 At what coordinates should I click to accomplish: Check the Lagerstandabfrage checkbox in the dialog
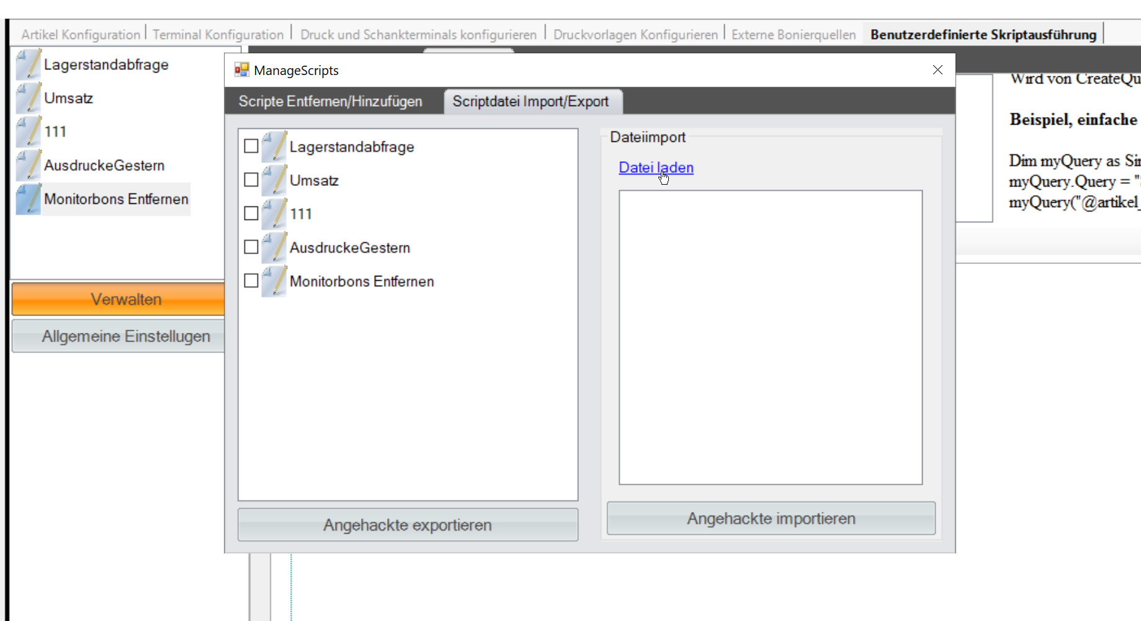(251, 146)
